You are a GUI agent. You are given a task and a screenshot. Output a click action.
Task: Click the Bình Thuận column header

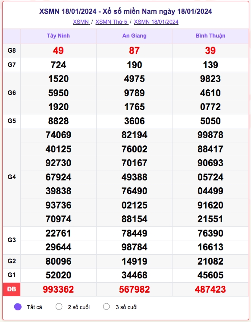[x=210, y=36]
